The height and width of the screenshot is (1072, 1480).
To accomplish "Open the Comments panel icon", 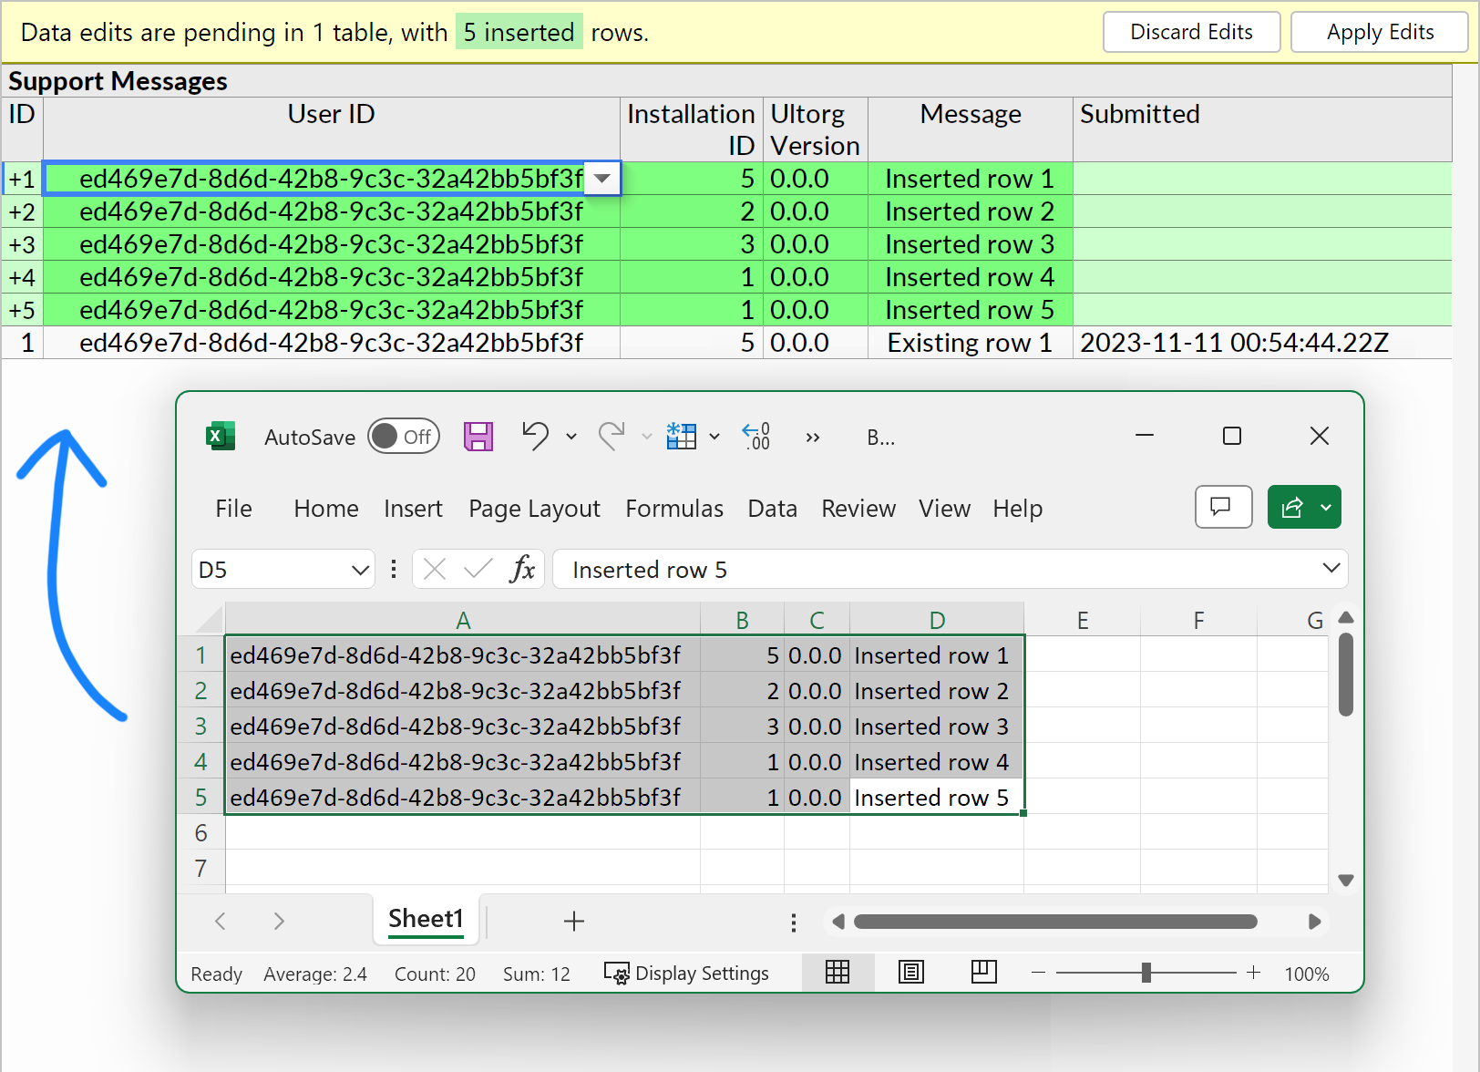I will coord(1223,507).
